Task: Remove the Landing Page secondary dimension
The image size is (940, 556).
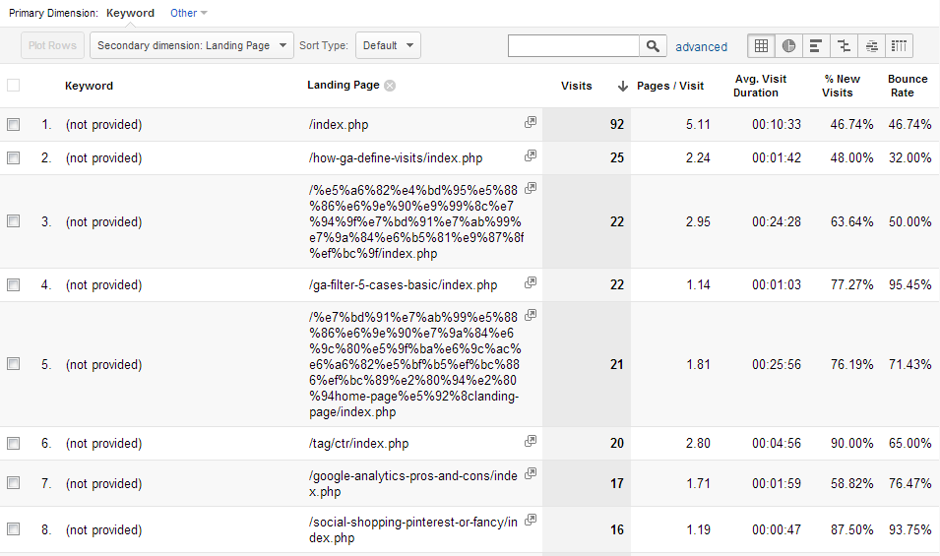Action: coord(390,86)
